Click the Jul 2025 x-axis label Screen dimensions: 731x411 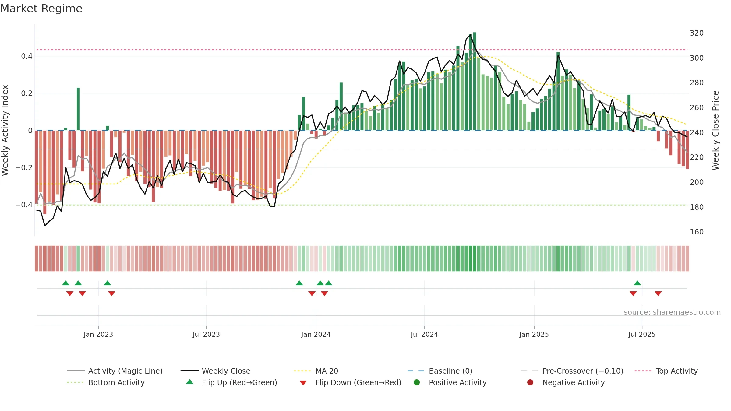click(x=642, y=334)
